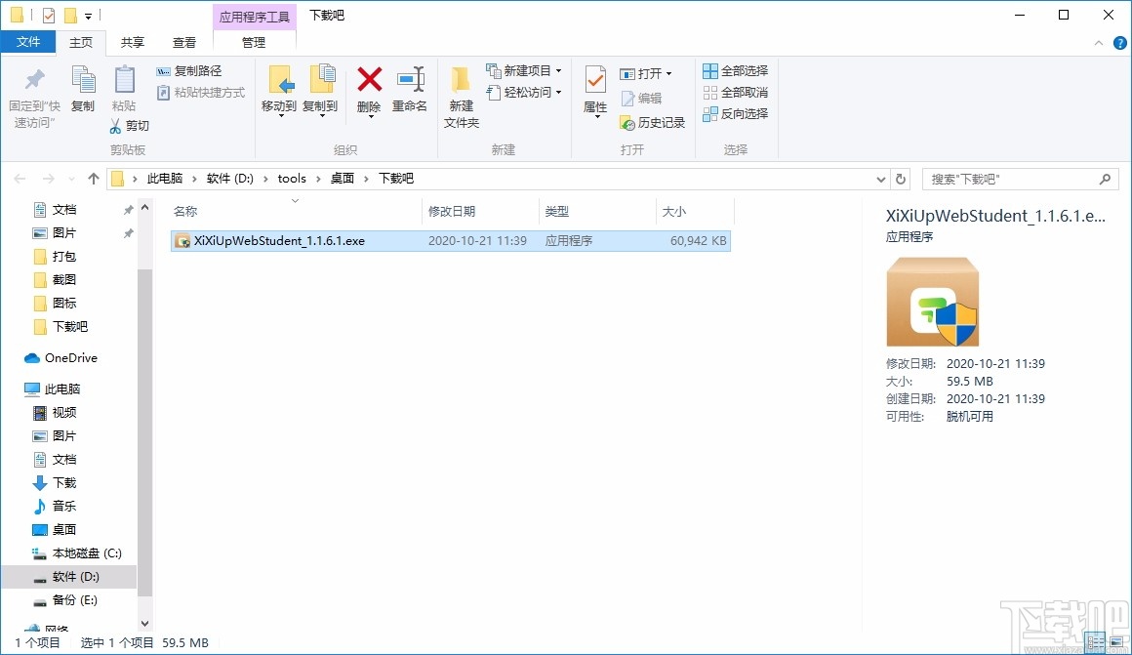Click installer thumbnail in preview pane

pos(932,302)
